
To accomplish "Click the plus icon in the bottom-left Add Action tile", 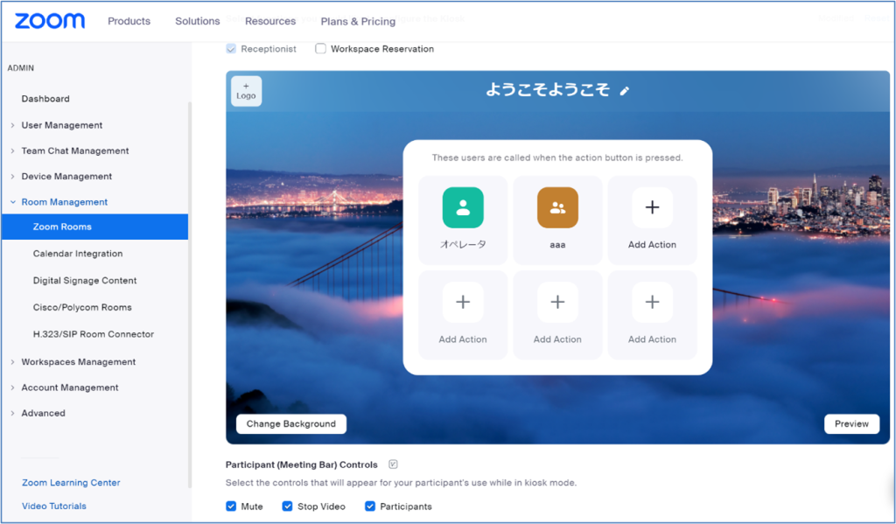I will click(x=463, y=302).
